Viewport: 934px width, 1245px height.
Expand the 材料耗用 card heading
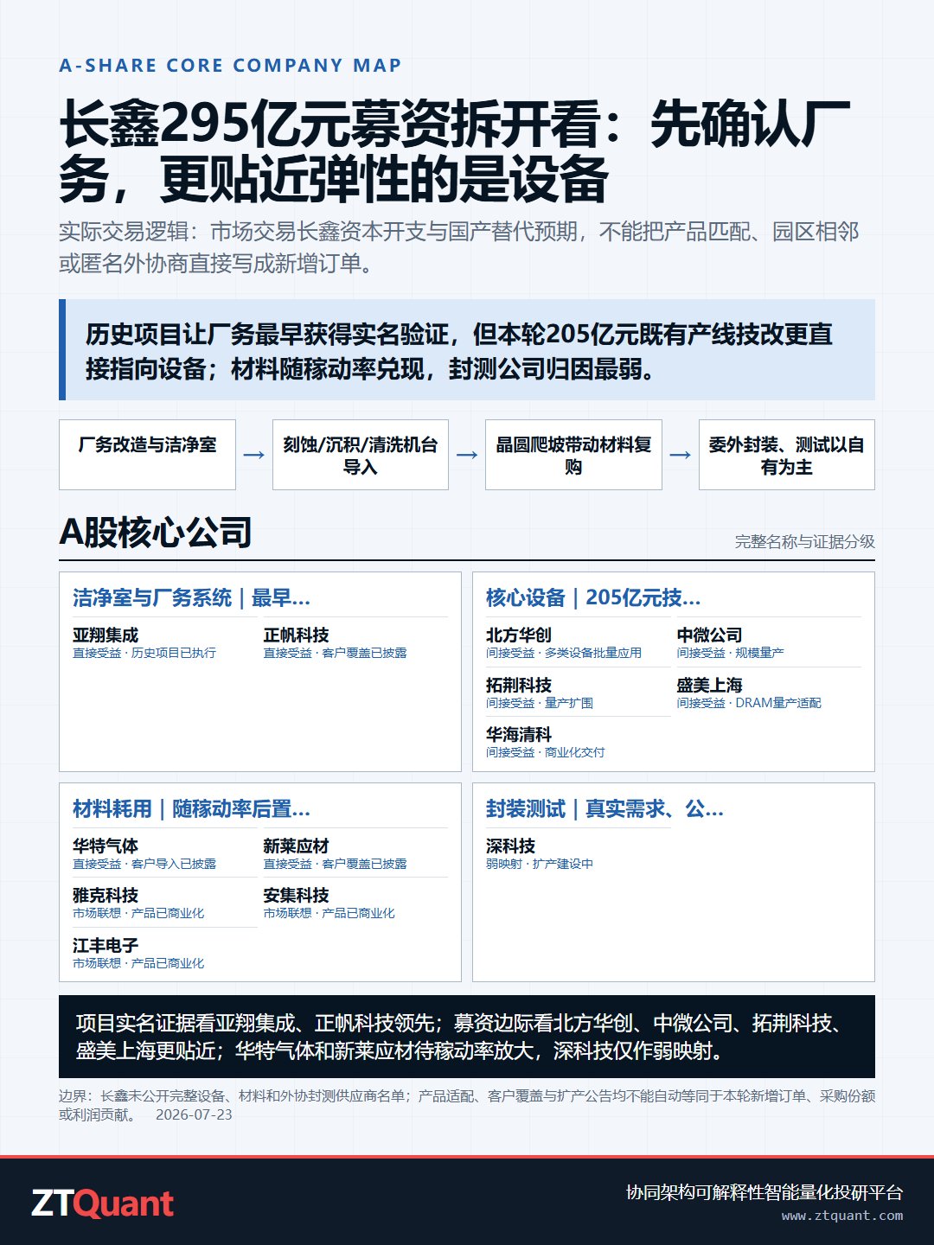(x=191, y=808)
